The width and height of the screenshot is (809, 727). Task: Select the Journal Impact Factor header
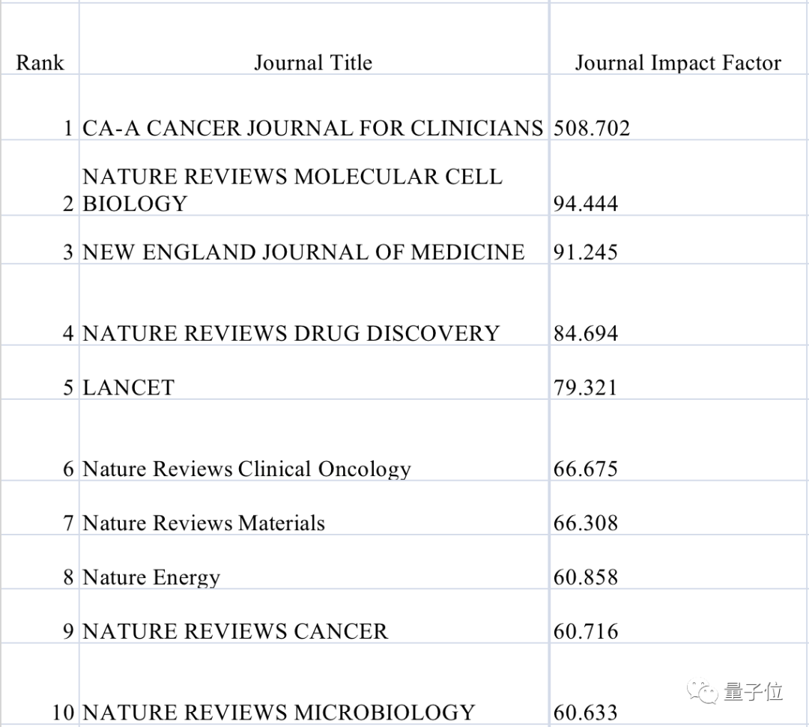(679, 39)
